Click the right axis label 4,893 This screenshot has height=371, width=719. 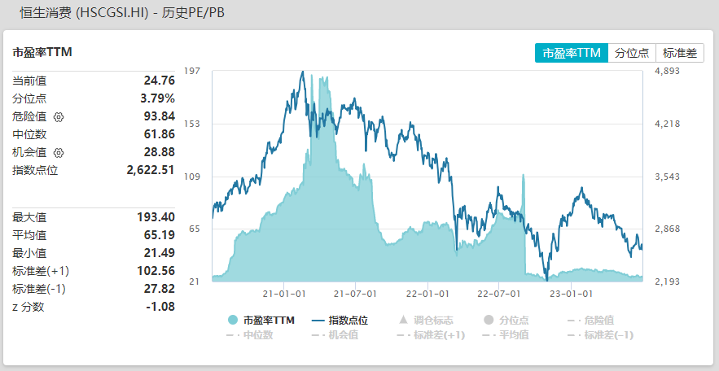[668, 71]
